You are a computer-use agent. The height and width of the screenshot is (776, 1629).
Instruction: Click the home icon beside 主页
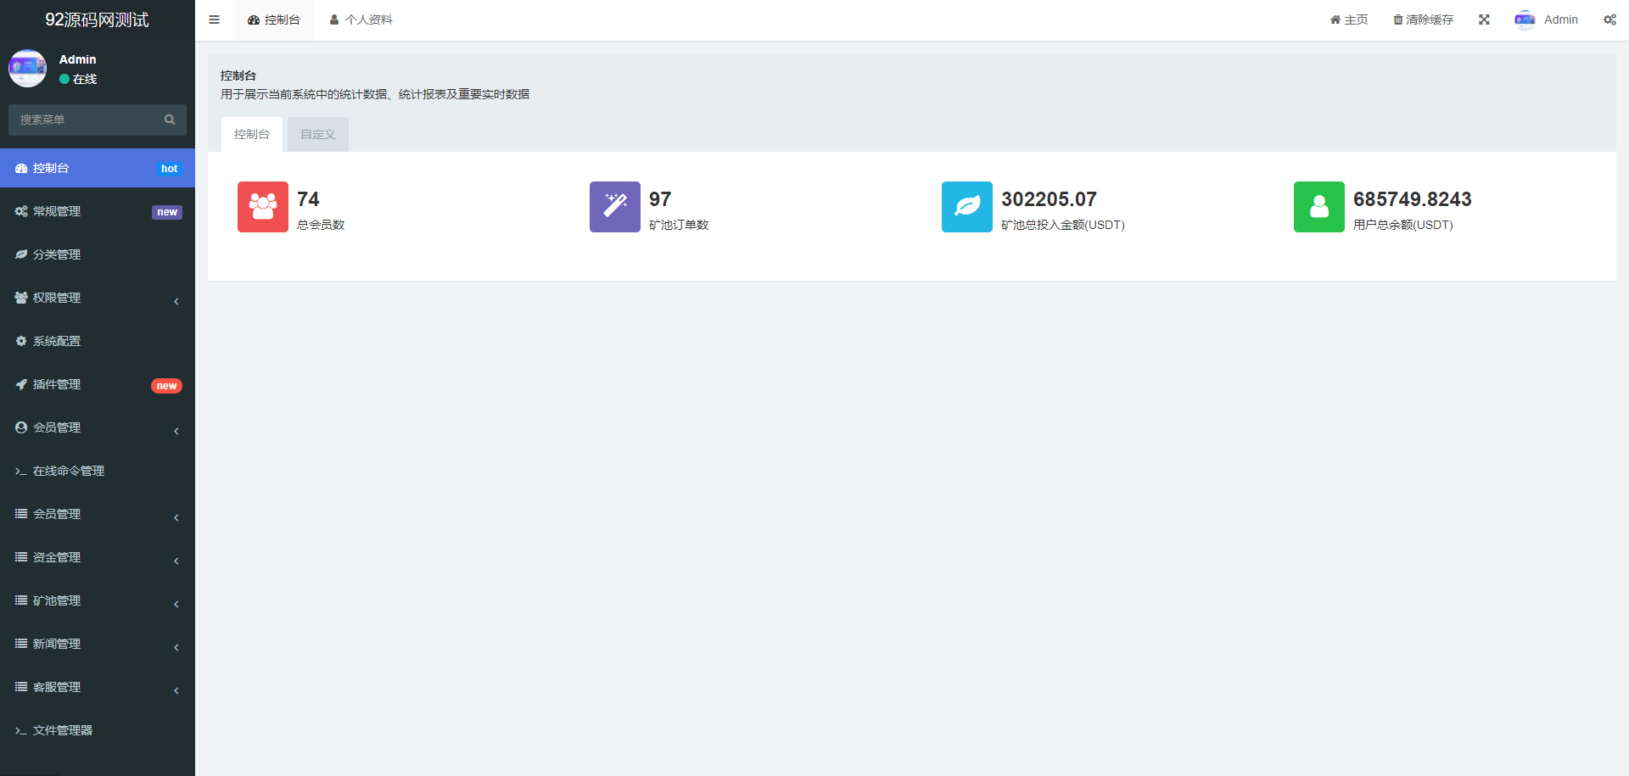pos(1335,20)
